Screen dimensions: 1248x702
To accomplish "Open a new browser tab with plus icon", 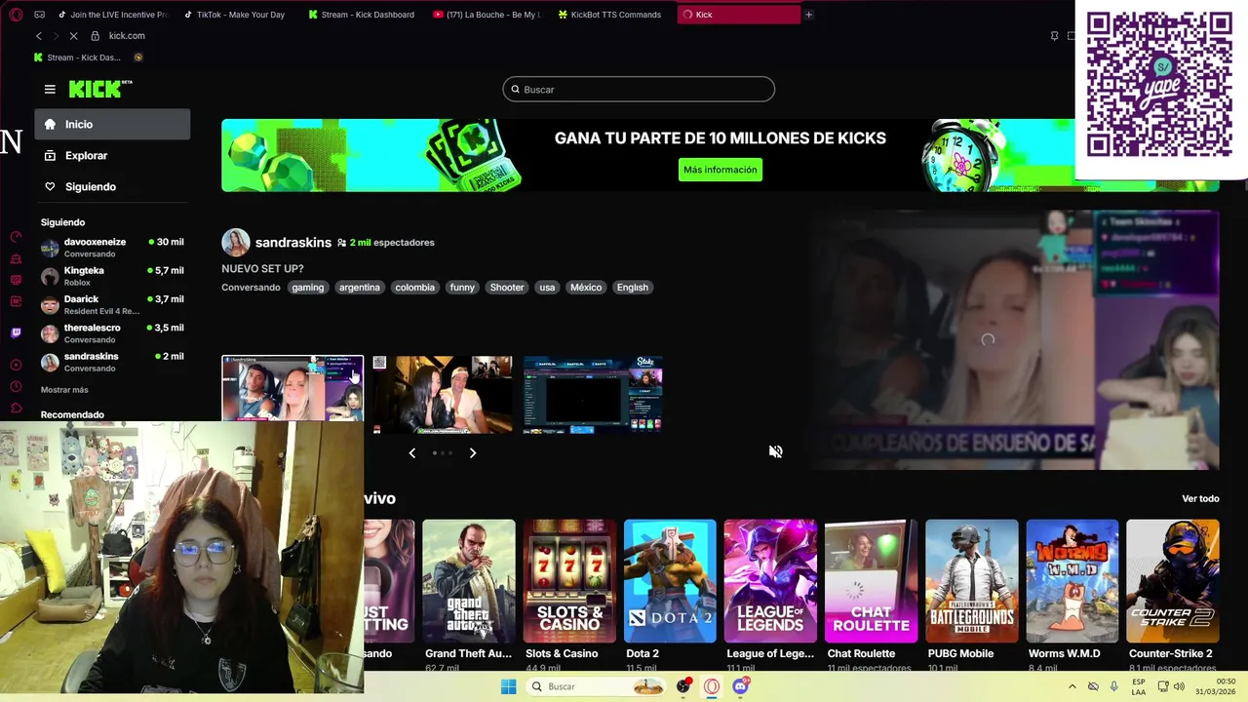I will tap(808, 15).
